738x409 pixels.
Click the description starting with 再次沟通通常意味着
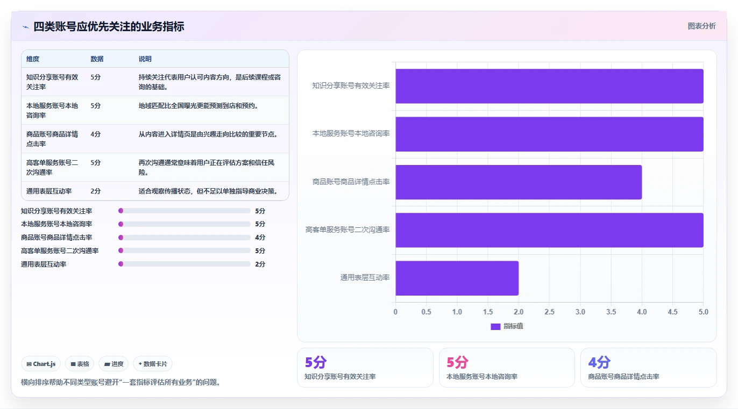(x=207, y=167)
